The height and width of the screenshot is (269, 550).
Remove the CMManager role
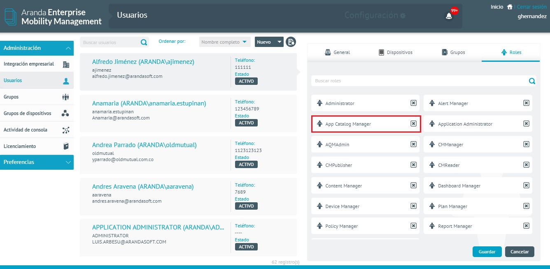(526, 144)
